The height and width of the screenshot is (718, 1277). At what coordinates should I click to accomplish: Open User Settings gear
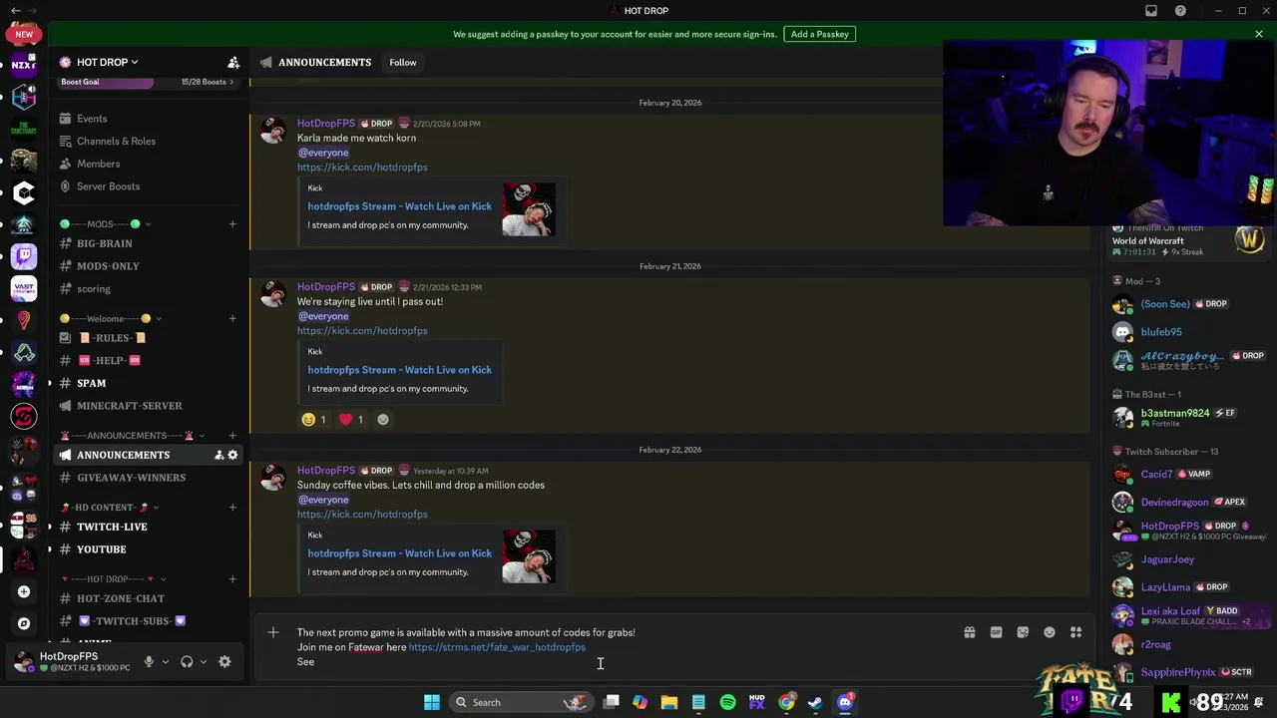224,661
